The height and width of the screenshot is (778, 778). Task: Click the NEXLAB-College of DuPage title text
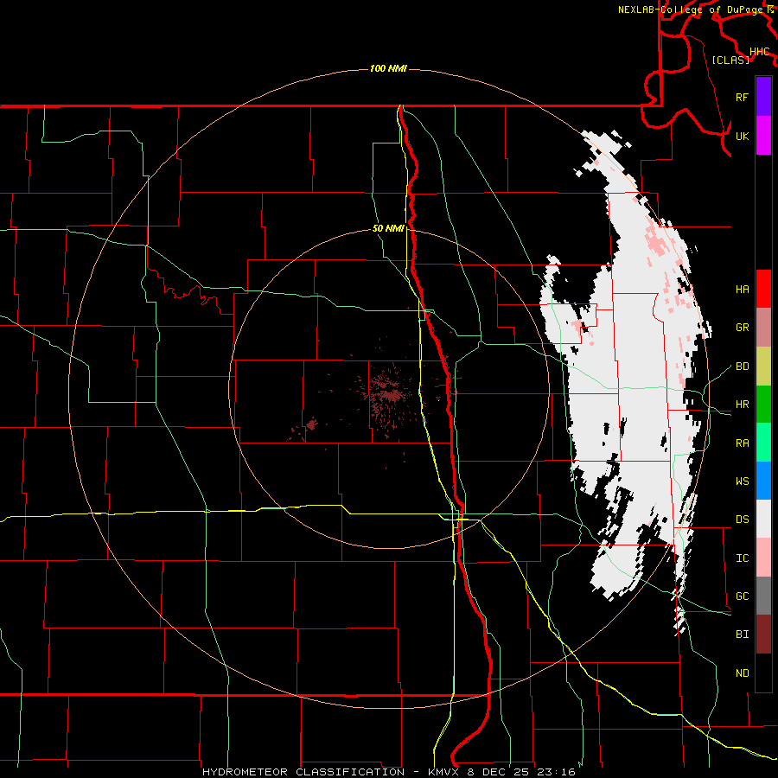coord(690,10)
